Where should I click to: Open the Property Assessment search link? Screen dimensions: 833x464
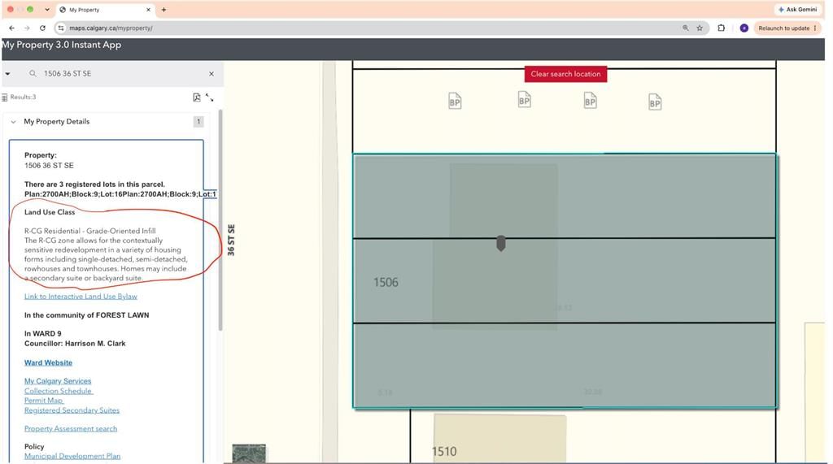tap(71, 428)
